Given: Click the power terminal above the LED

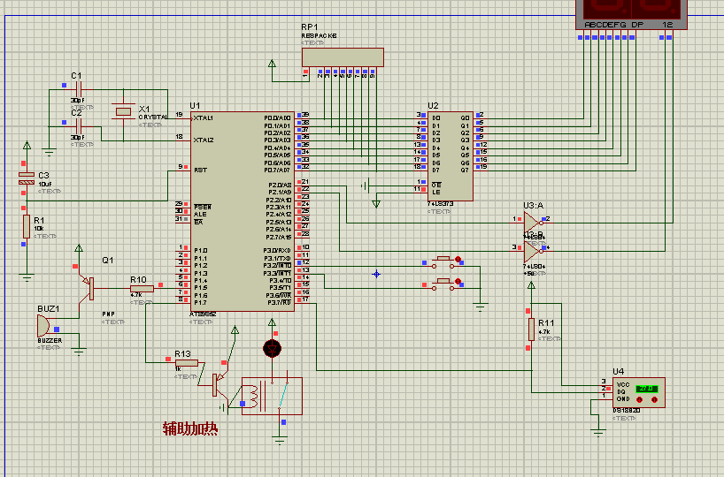Looking at the screenshot, I should click(x=272, y=322).
